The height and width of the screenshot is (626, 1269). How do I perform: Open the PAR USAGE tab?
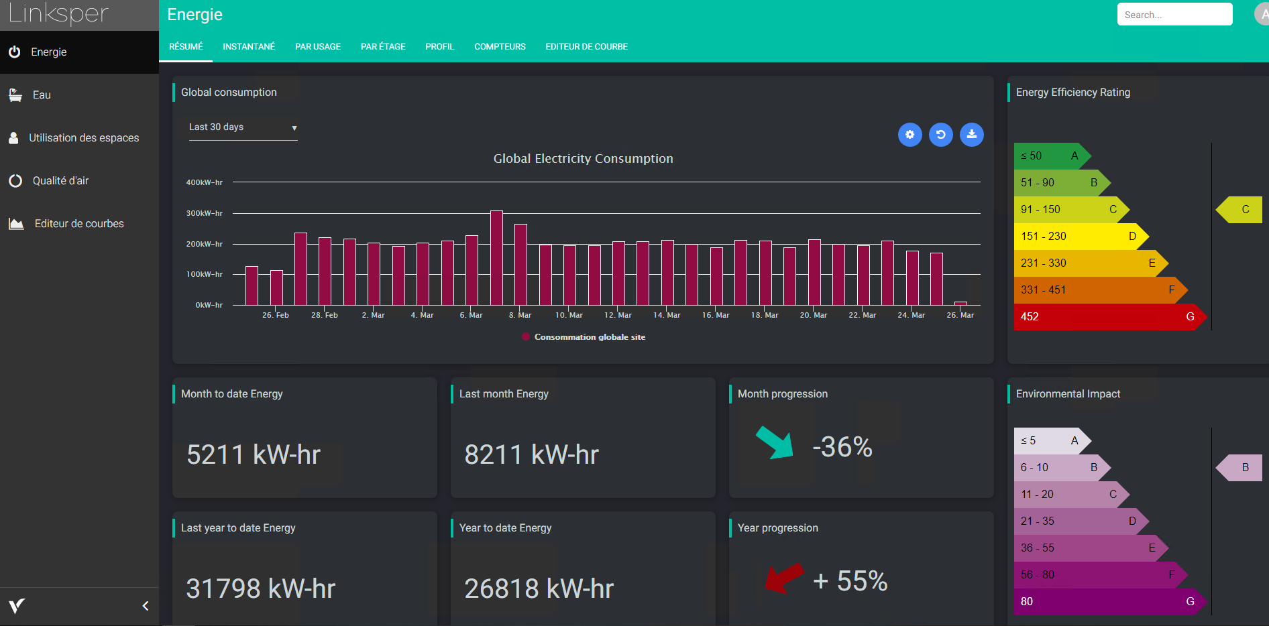[318, 47]
